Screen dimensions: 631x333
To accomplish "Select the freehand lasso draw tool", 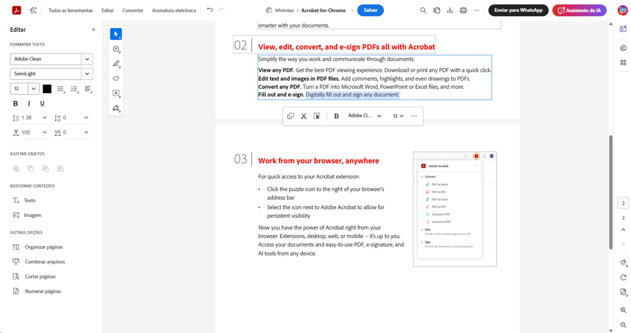I will [116, 78].
